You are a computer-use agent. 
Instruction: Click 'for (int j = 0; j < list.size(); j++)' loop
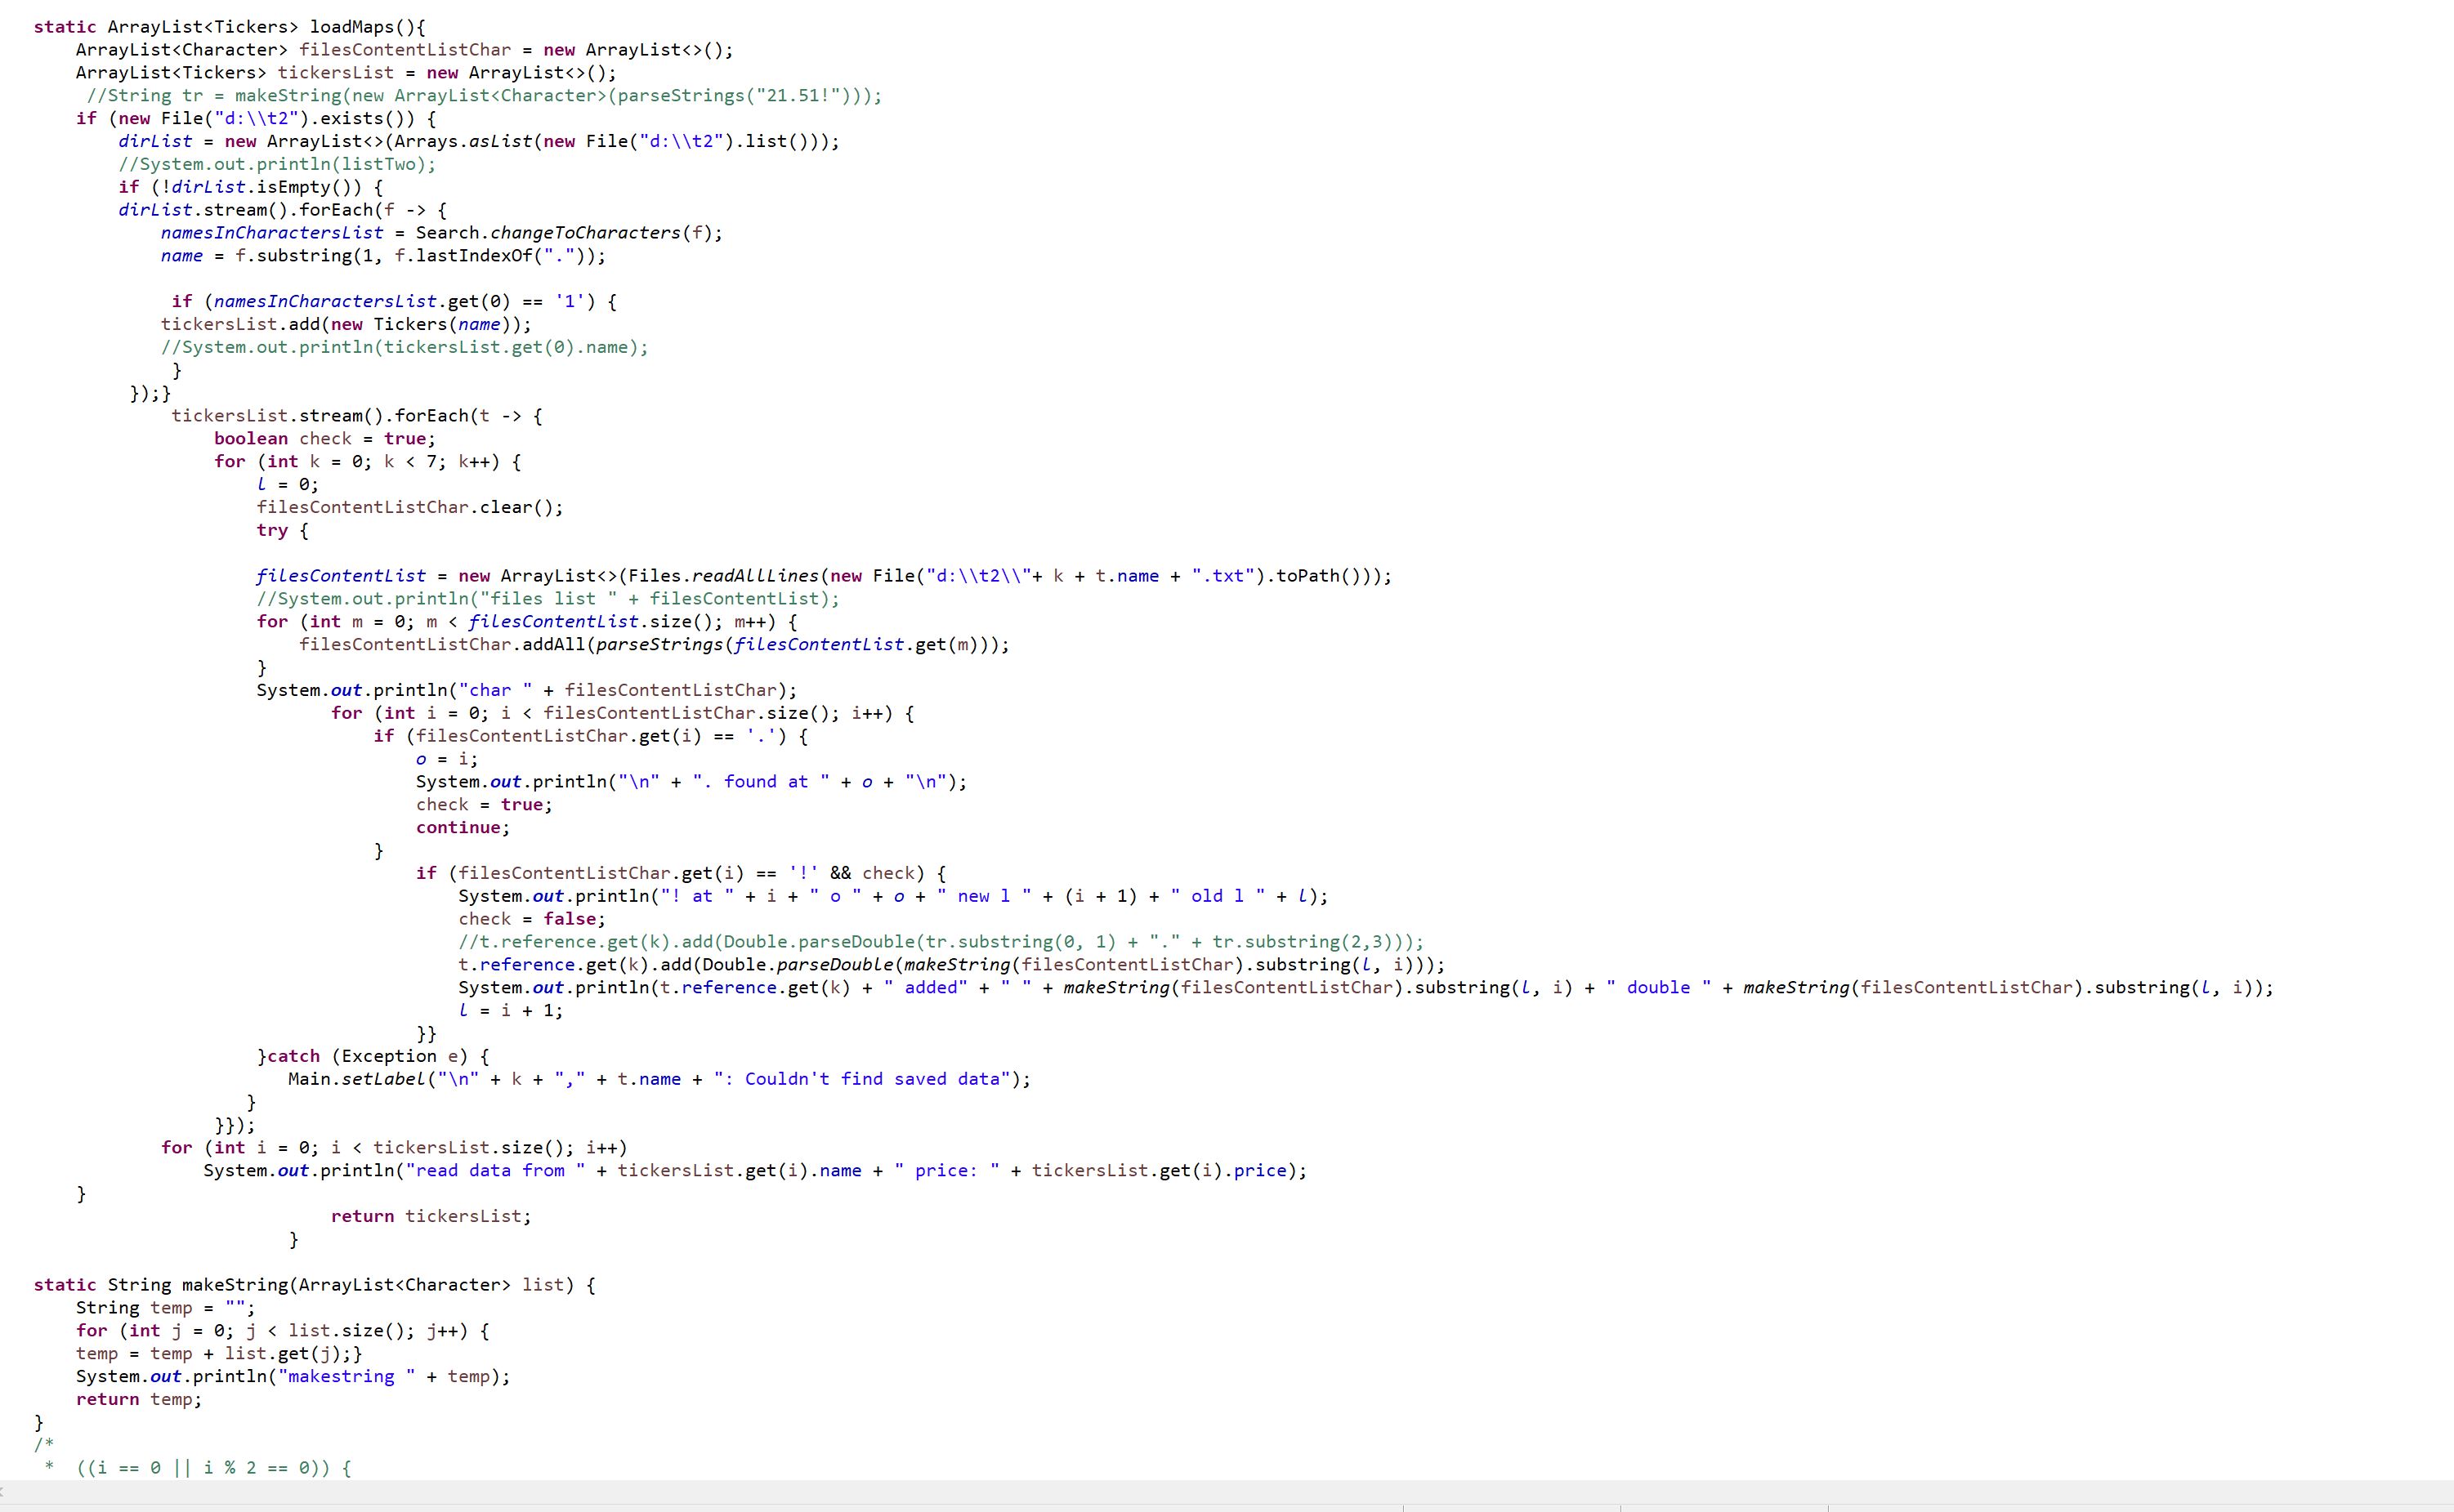click(x=283, y=1331)
